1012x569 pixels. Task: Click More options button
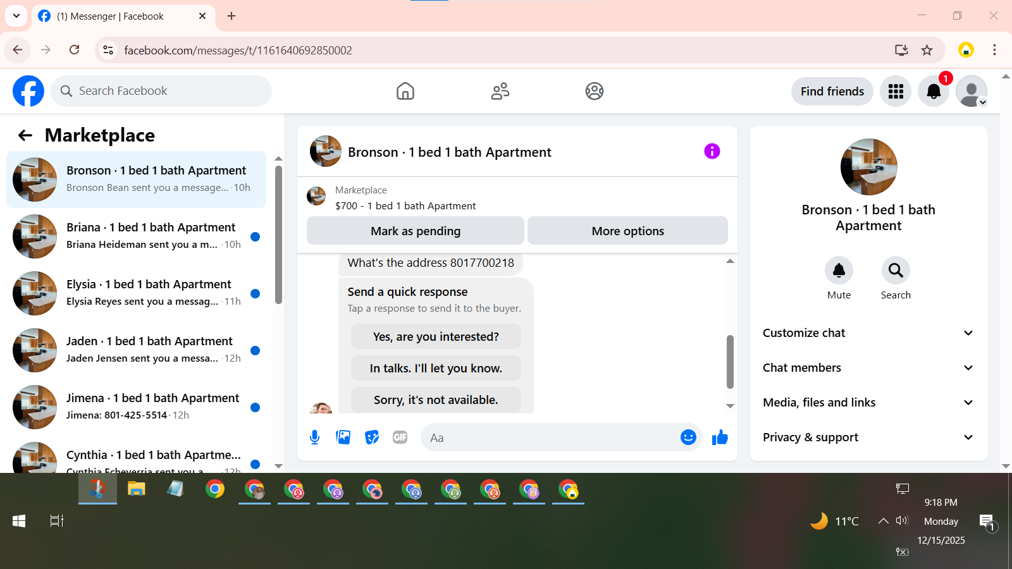click(627, 231)
